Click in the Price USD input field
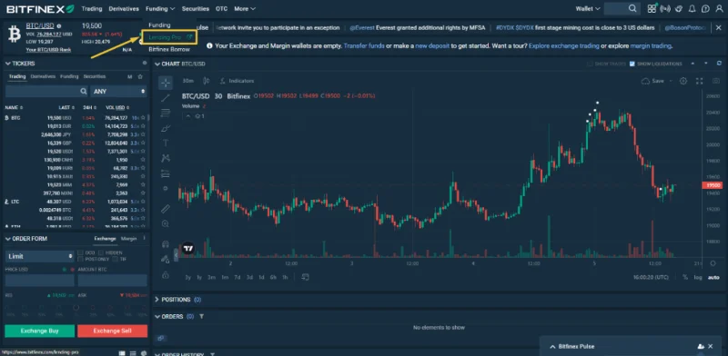Image resolution: width=728 pixels, height=356 pixels. click(39, 280)
